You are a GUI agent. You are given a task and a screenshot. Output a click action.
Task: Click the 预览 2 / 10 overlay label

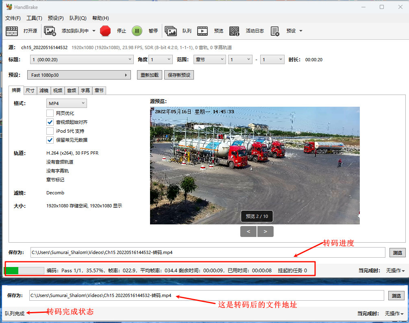(x=257, y=216)
